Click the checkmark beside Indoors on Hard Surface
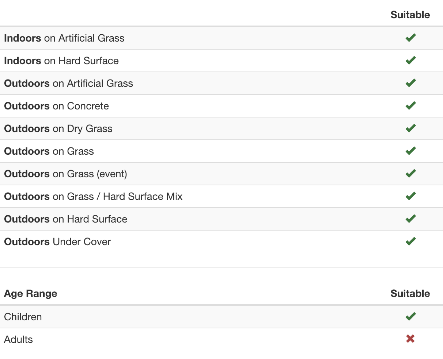 pyautogui.click(x=410, y=60)
